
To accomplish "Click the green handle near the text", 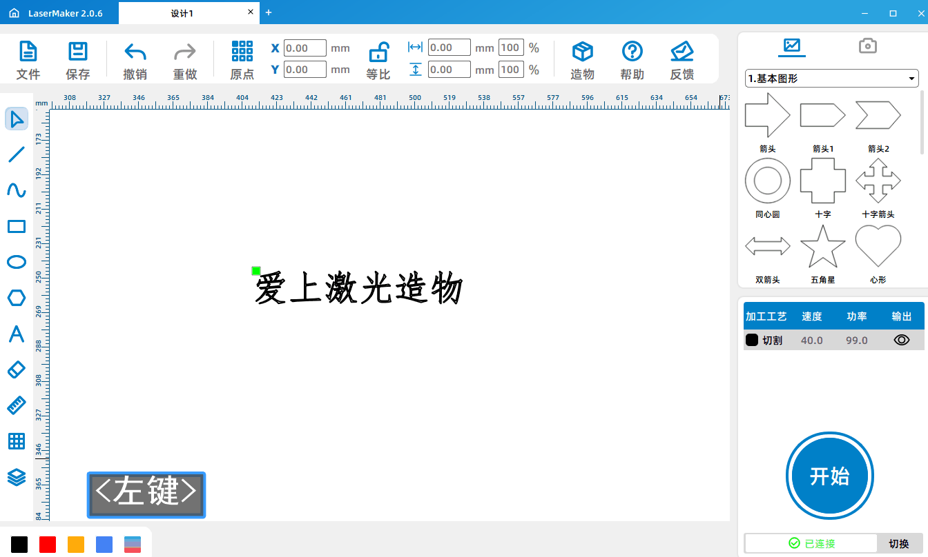I will pos(256,271).
